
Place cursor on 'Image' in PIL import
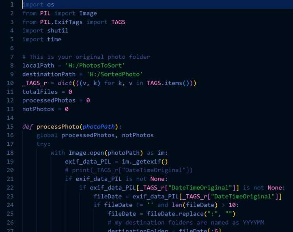click(88, 13)
